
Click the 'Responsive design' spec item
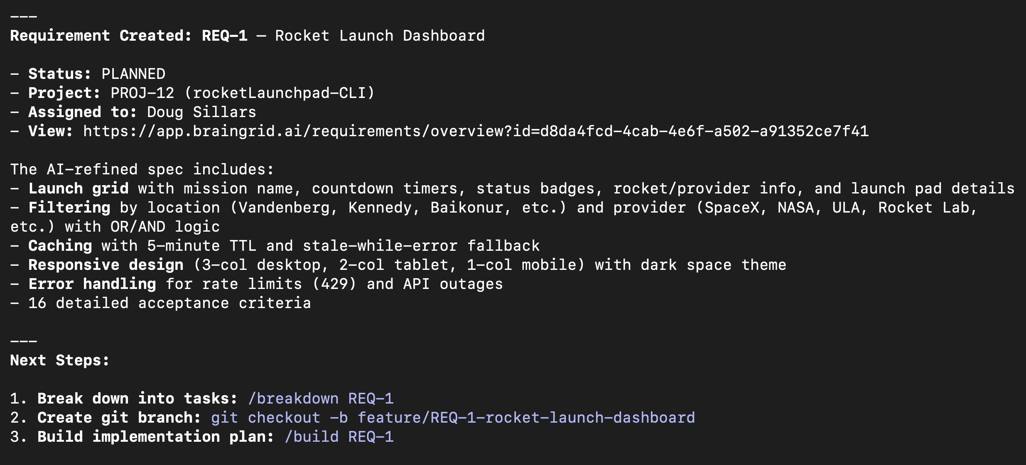pyautogui.click(x=106, y=265)
